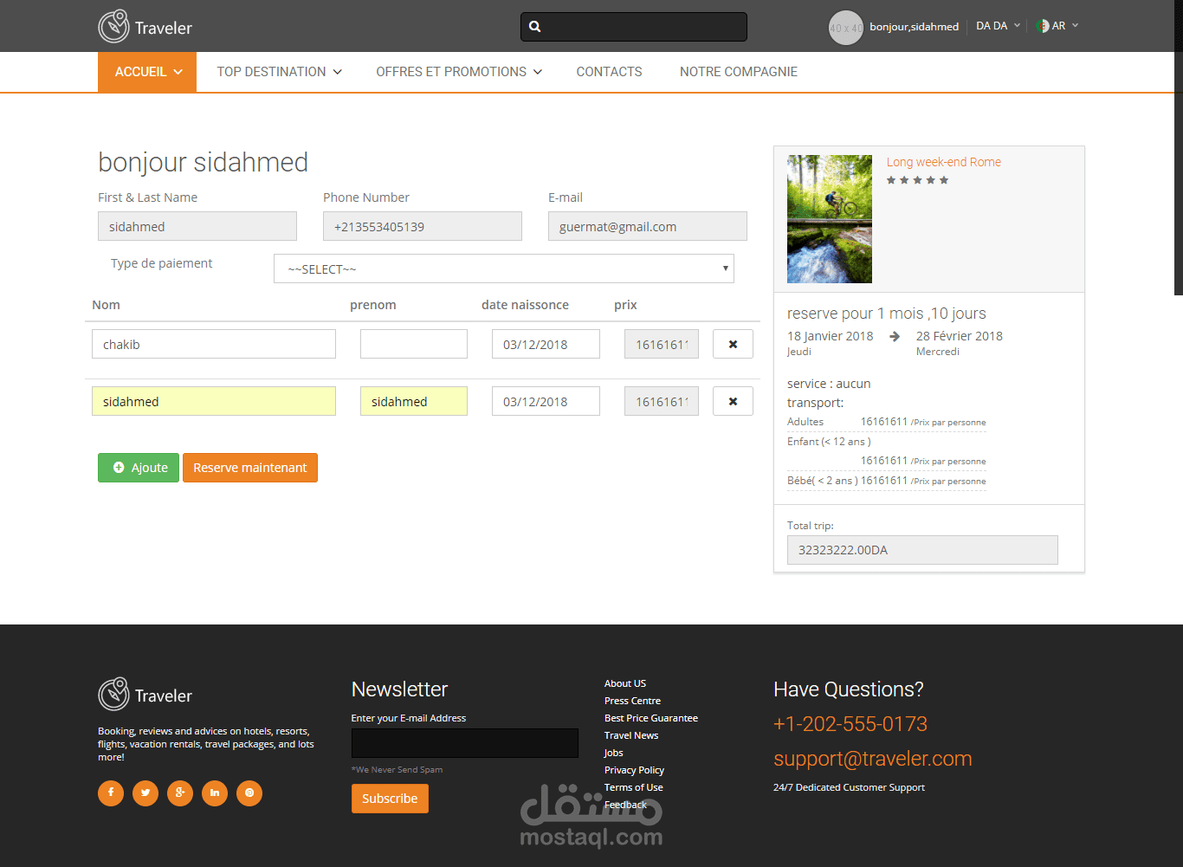Click date naissance field in chakib row
Screen dimensions: 1183x867
546,344
